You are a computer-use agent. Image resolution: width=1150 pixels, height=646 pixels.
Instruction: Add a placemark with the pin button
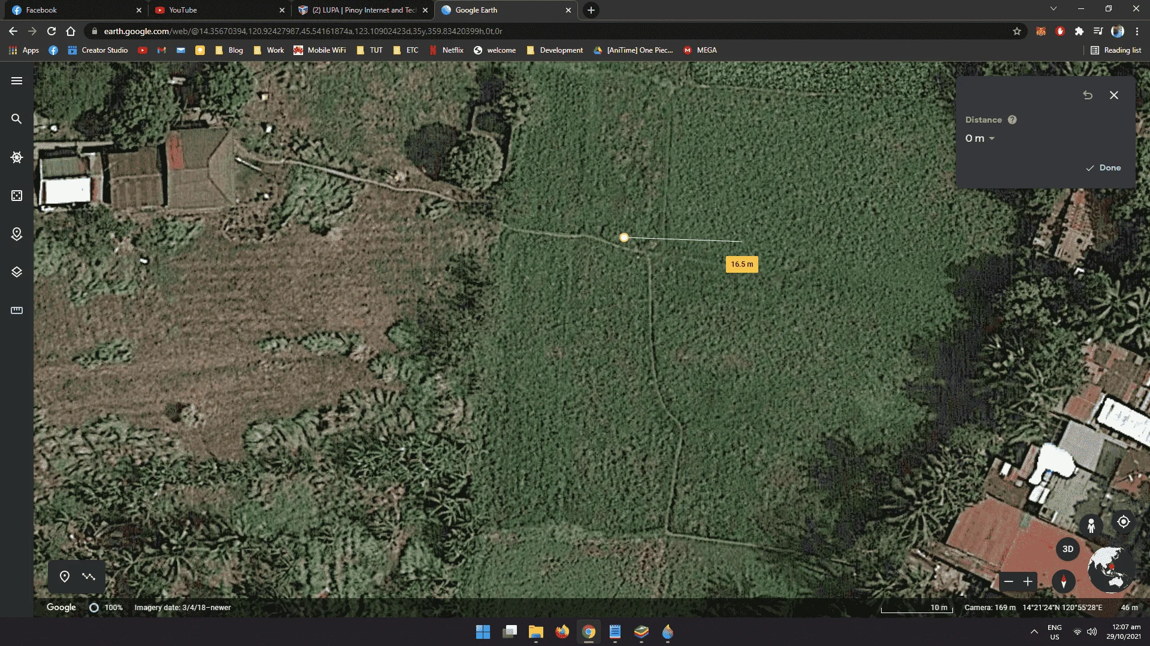coord(65,577)
